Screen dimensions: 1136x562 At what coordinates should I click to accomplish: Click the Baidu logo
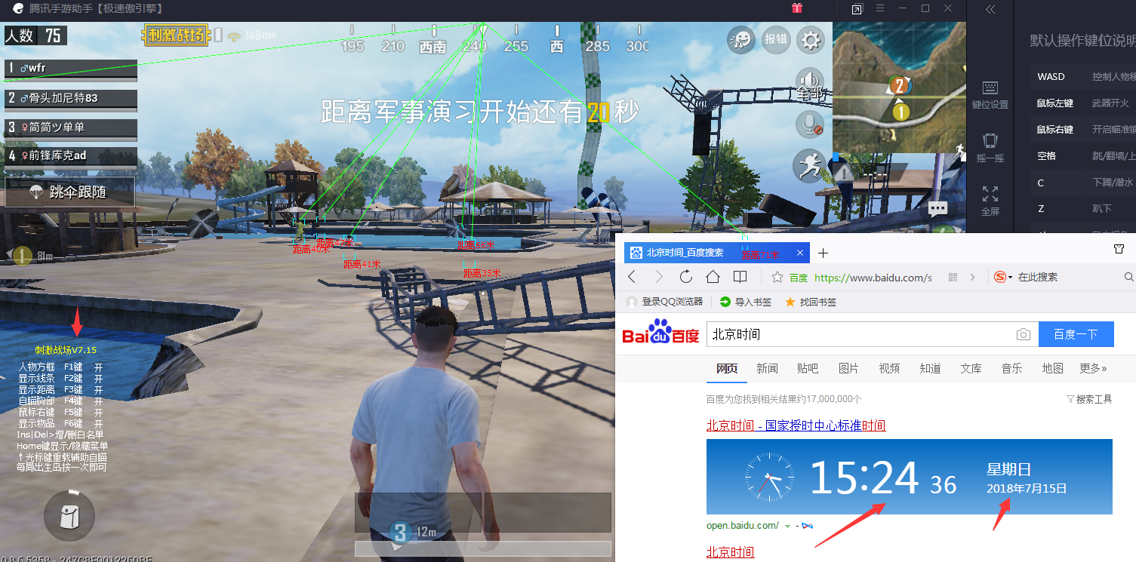(660, 333)
